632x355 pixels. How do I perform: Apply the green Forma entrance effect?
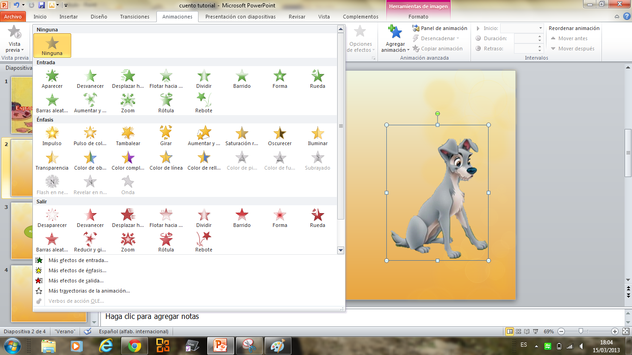(280, 79)
